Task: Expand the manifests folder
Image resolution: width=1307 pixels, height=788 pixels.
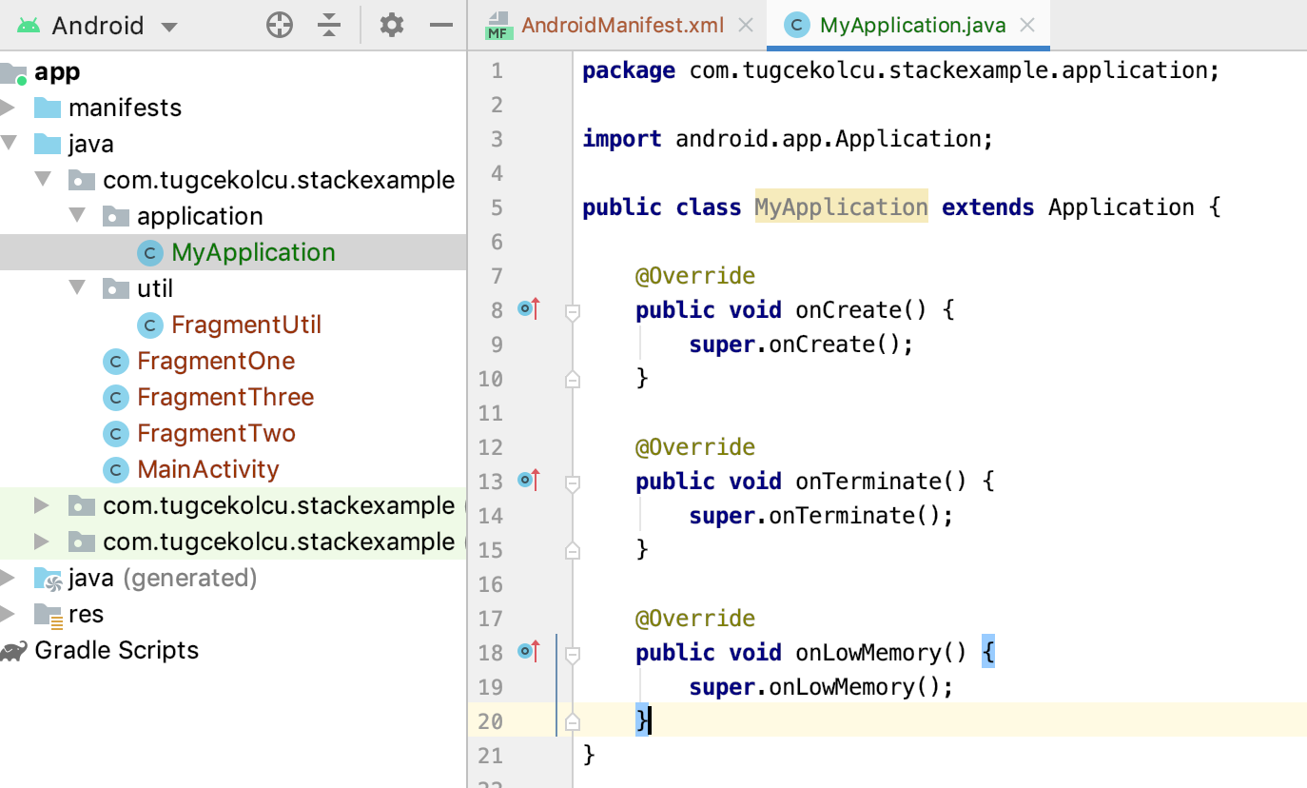Action: [x=17, y=108]
